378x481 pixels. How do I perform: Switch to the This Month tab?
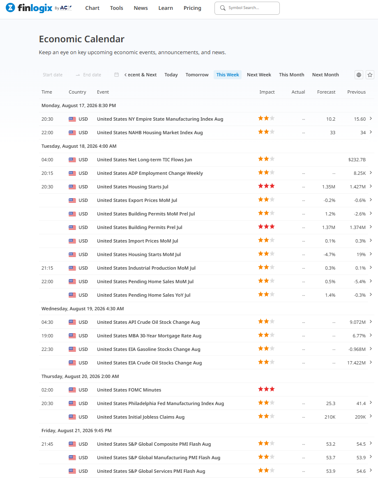(x=291, y=75)
